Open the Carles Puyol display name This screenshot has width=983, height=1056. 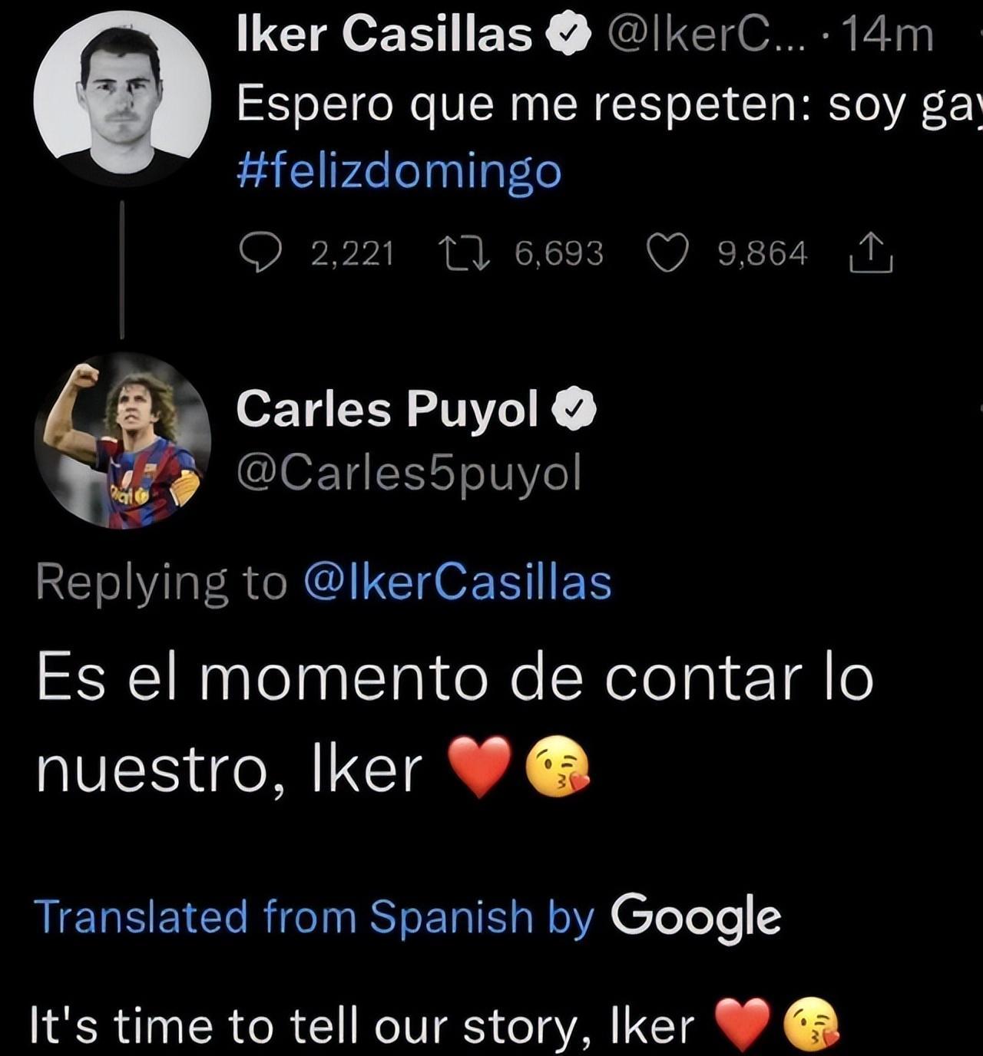tap(388, 409)
